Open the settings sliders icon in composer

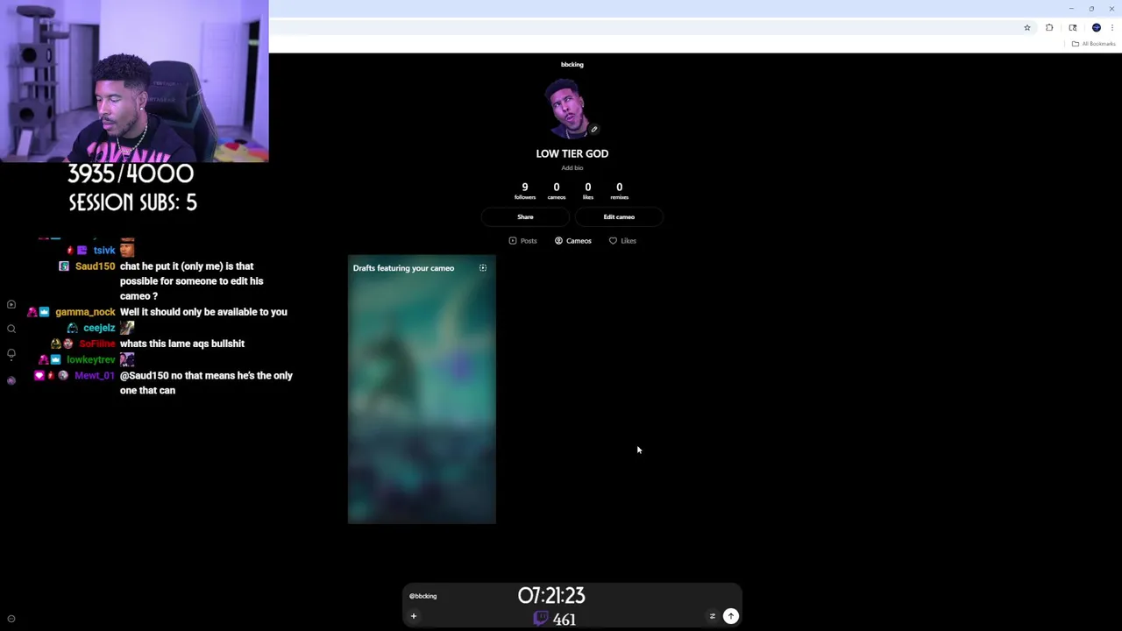coord(712,616)
